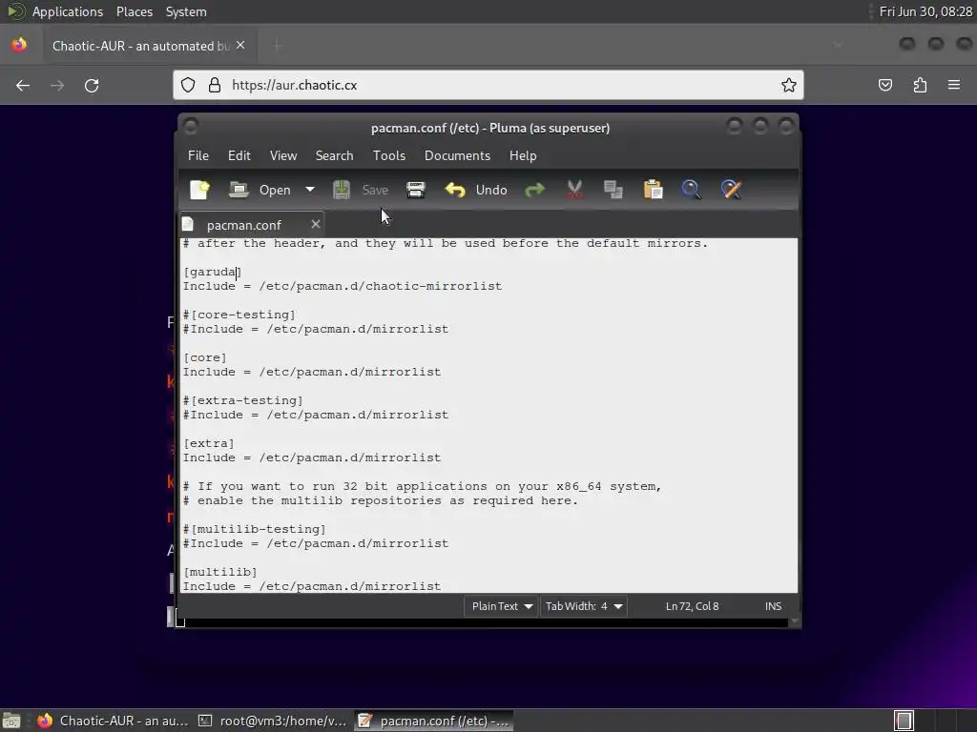The image size is (977, 732).
Task: Close the pacman.conf tab
Action: coord(315,224)
